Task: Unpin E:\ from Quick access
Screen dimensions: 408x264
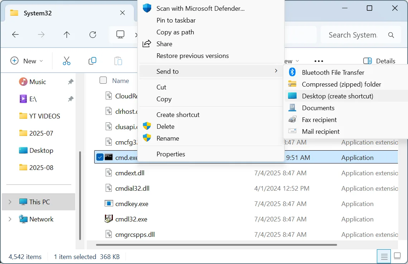Action: tap(71, 99)
